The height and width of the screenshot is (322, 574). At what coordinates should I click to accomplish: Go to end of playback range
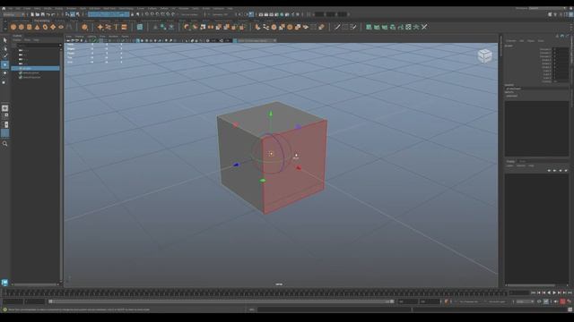coord(570,292)
